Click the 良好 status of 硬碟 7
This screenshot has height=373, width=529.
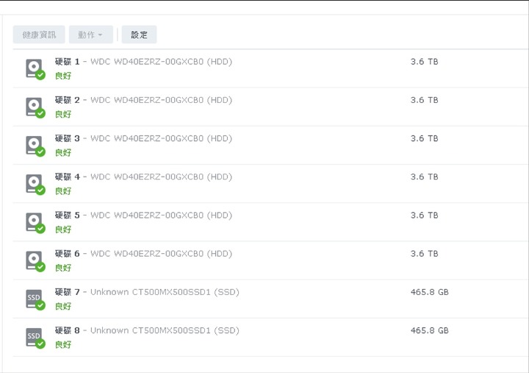pyautogui.click(x=63, y=306)
